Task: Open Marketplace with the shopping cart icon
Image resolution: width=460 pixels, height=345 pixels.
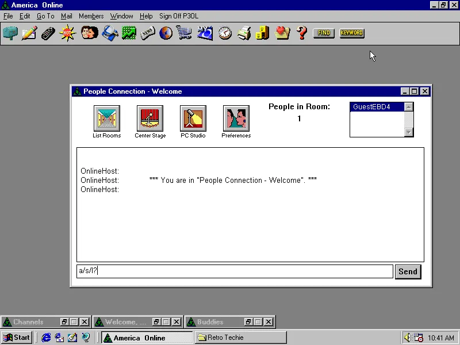Action: click(185, 33)
